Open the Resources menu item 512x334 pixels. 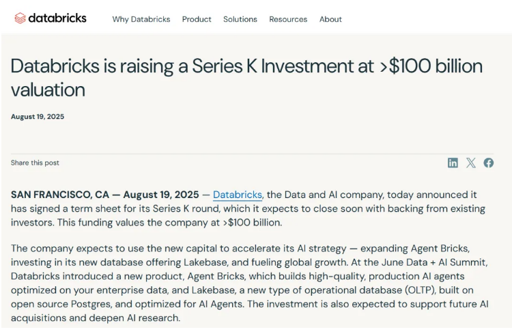[x=288, y=19]
